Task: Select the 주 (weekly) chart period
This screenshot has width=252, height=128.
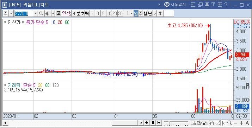Action: (x=141, y=14)
